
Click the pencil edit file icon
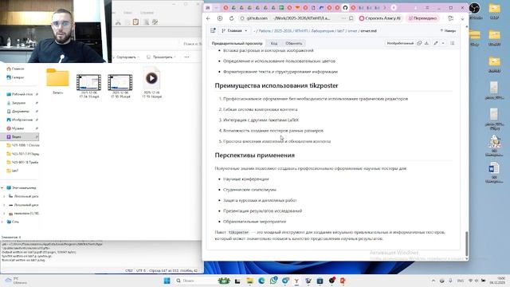436,43
